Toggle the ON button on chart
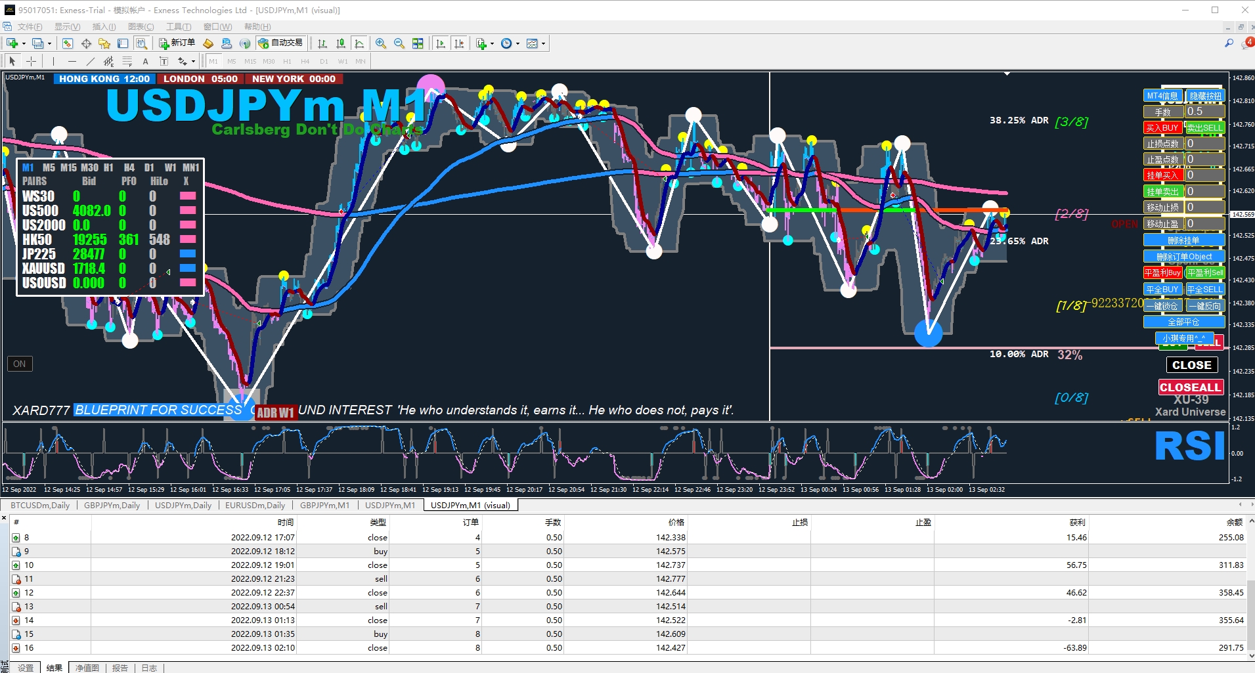Viewport: 1255px width, 673px height. [20, 364]
